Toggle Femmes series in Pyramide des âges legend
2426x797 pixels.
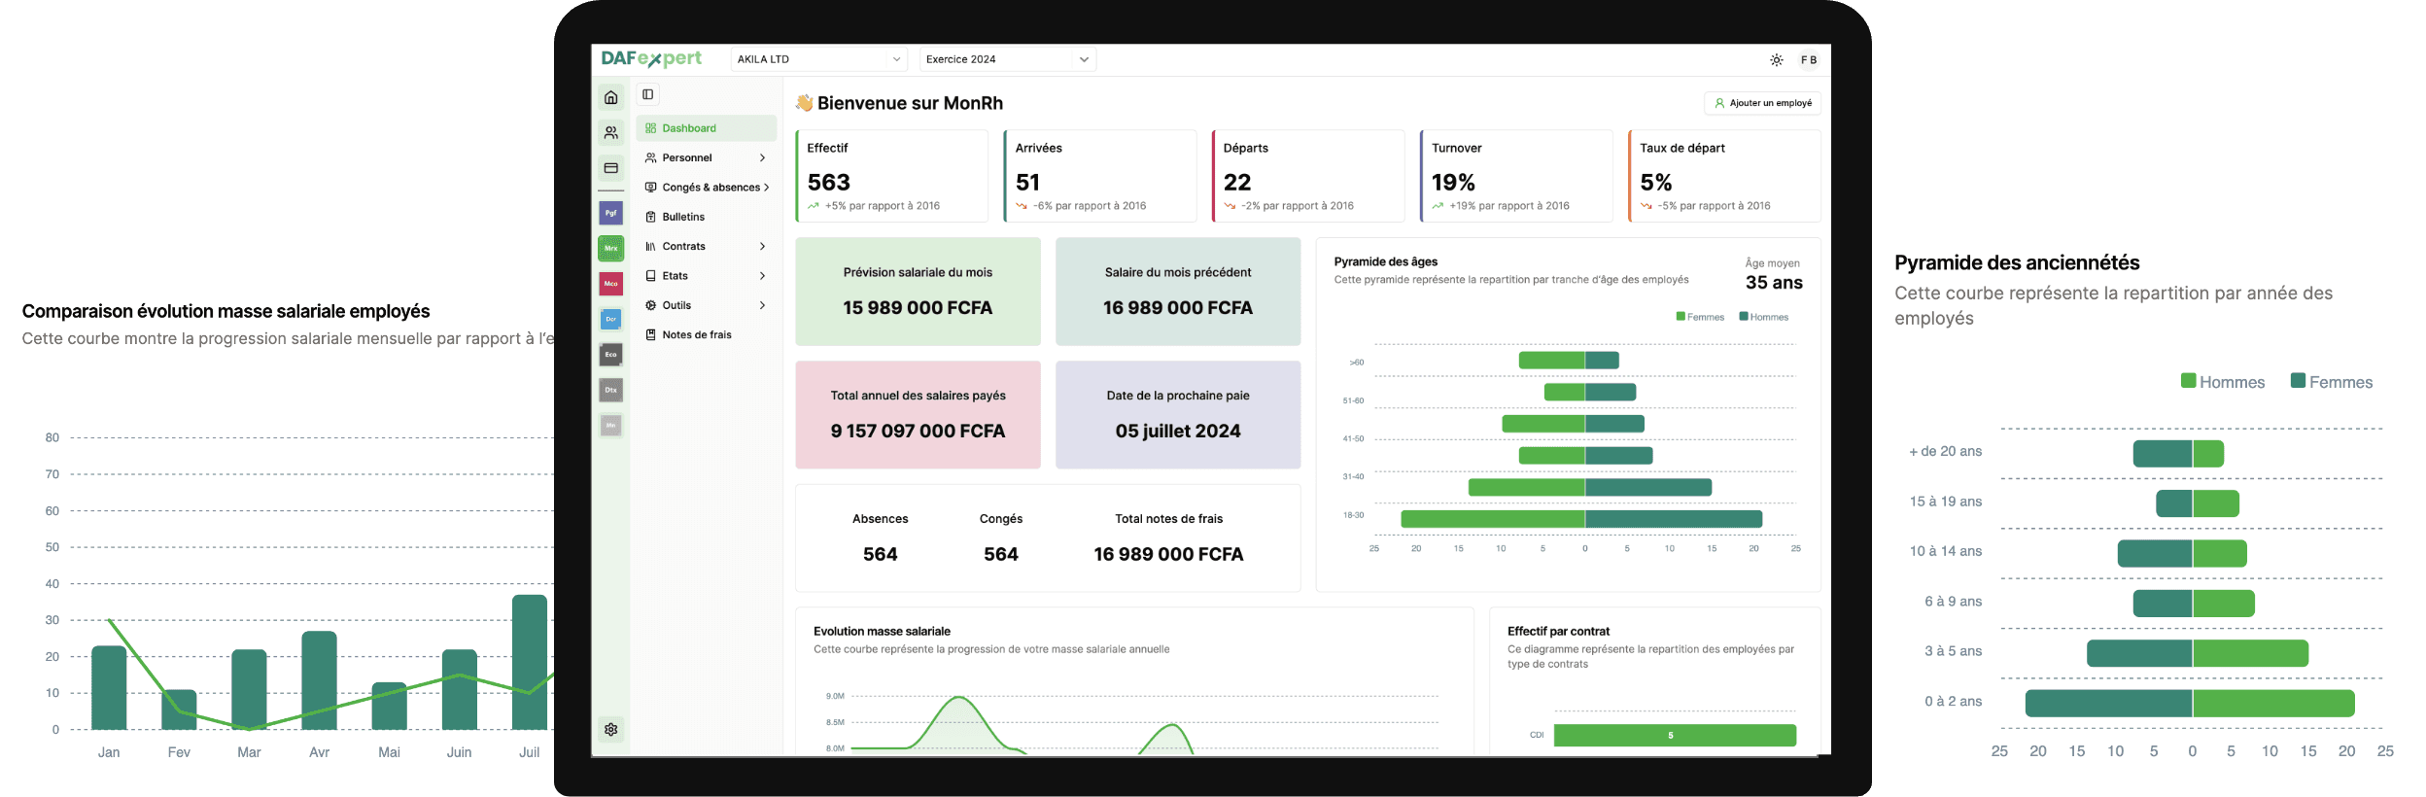coord(1700,317)
